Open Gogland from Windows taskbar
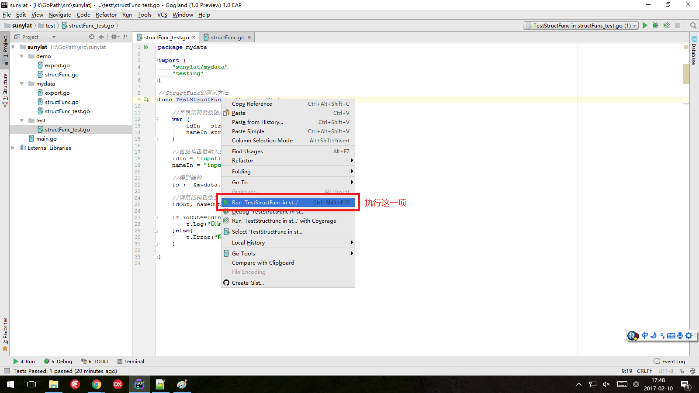This screenshot has width=699, height=393. click(139, 384)
